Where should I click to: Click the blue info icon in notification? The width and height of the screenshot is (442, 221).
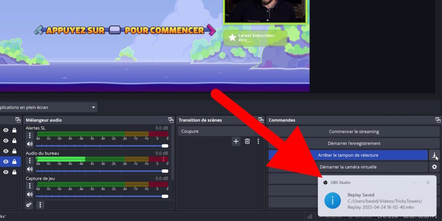pos(333,200)
